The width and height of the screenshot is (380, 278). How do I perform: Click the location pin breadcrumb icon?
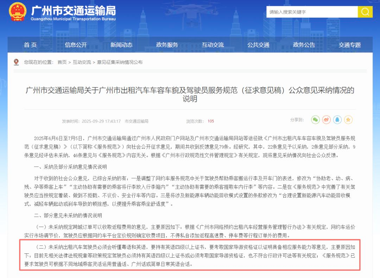pos(16,62)
